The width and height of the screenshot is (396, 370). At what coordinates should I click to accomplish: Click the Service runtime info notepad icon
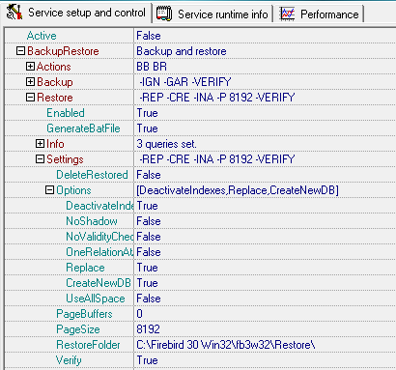164,14
